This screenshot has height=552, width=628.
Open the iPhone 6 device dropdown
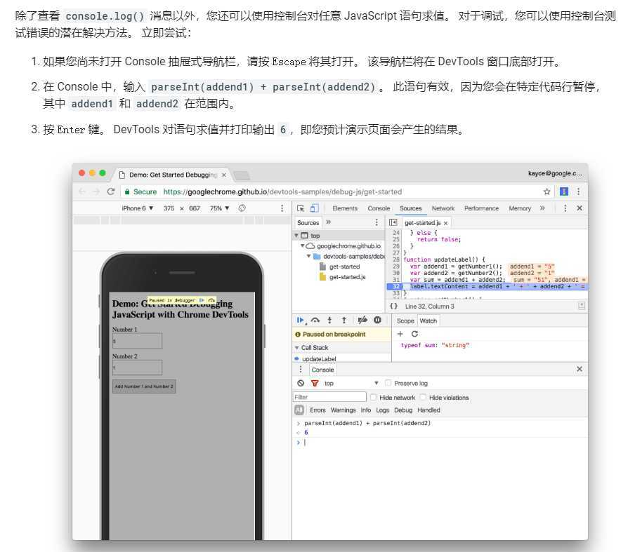pos(138,208)
